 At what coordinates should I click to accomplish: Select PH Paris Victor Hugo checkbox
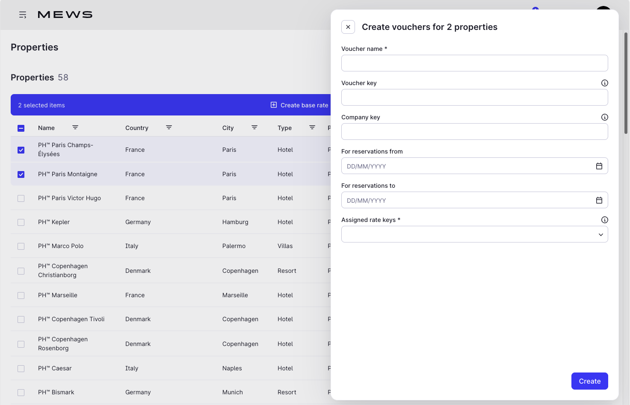click(x=21, y=198)
